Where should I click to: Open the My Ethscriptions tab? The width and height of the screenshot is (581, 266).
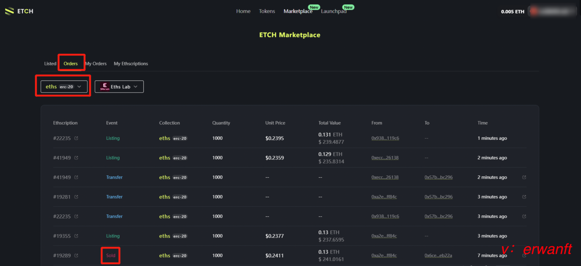coord(131,63)
